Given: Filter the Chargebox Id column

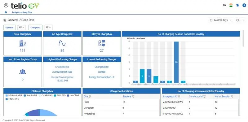Looking at the screenshot, I should (x=179, y=97).
